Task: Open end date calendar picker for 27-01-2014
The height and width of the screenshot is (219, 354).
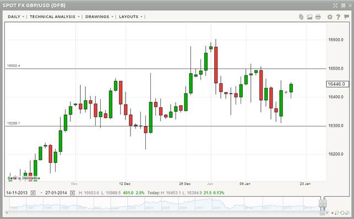Action: click(72, 193)
